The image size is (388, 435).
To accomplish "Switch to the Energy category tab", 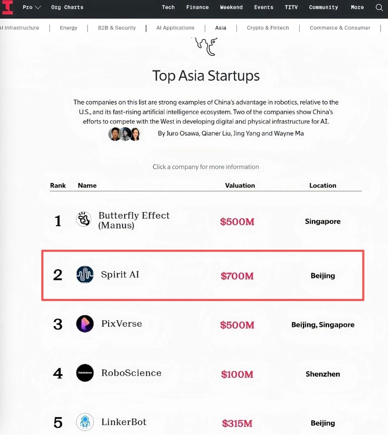I will (69, 28).
